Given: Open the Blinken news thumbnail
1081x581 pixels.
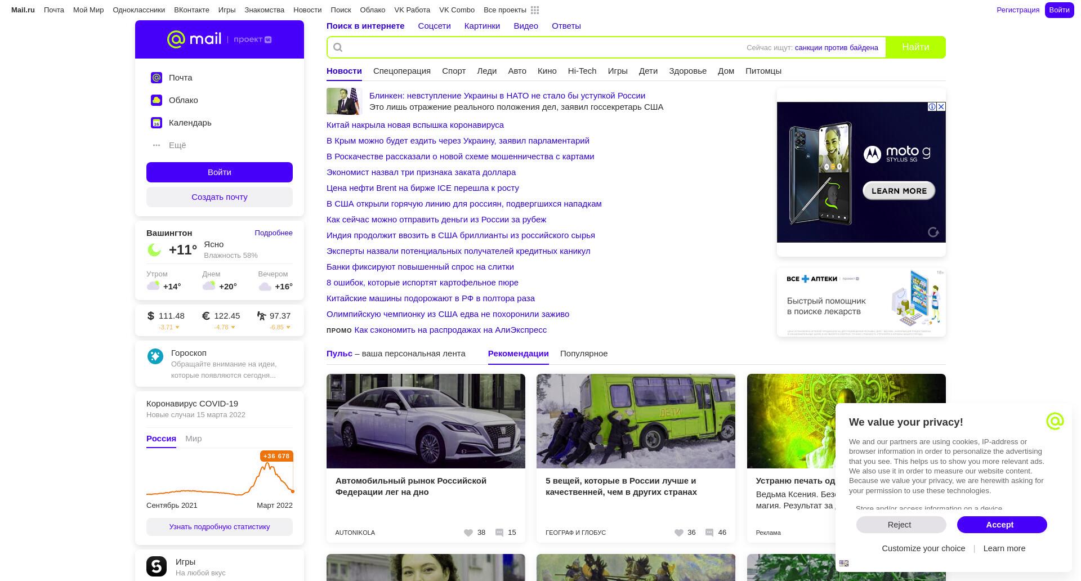Looking at the screenshot, I should (343, 101).
